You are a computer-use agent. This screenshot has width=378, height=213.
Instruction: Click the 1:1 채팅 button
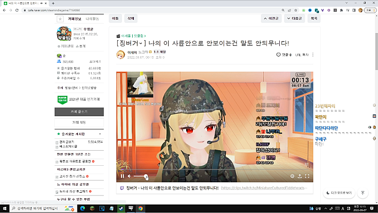pyautogui.click(x=160, y=52)
